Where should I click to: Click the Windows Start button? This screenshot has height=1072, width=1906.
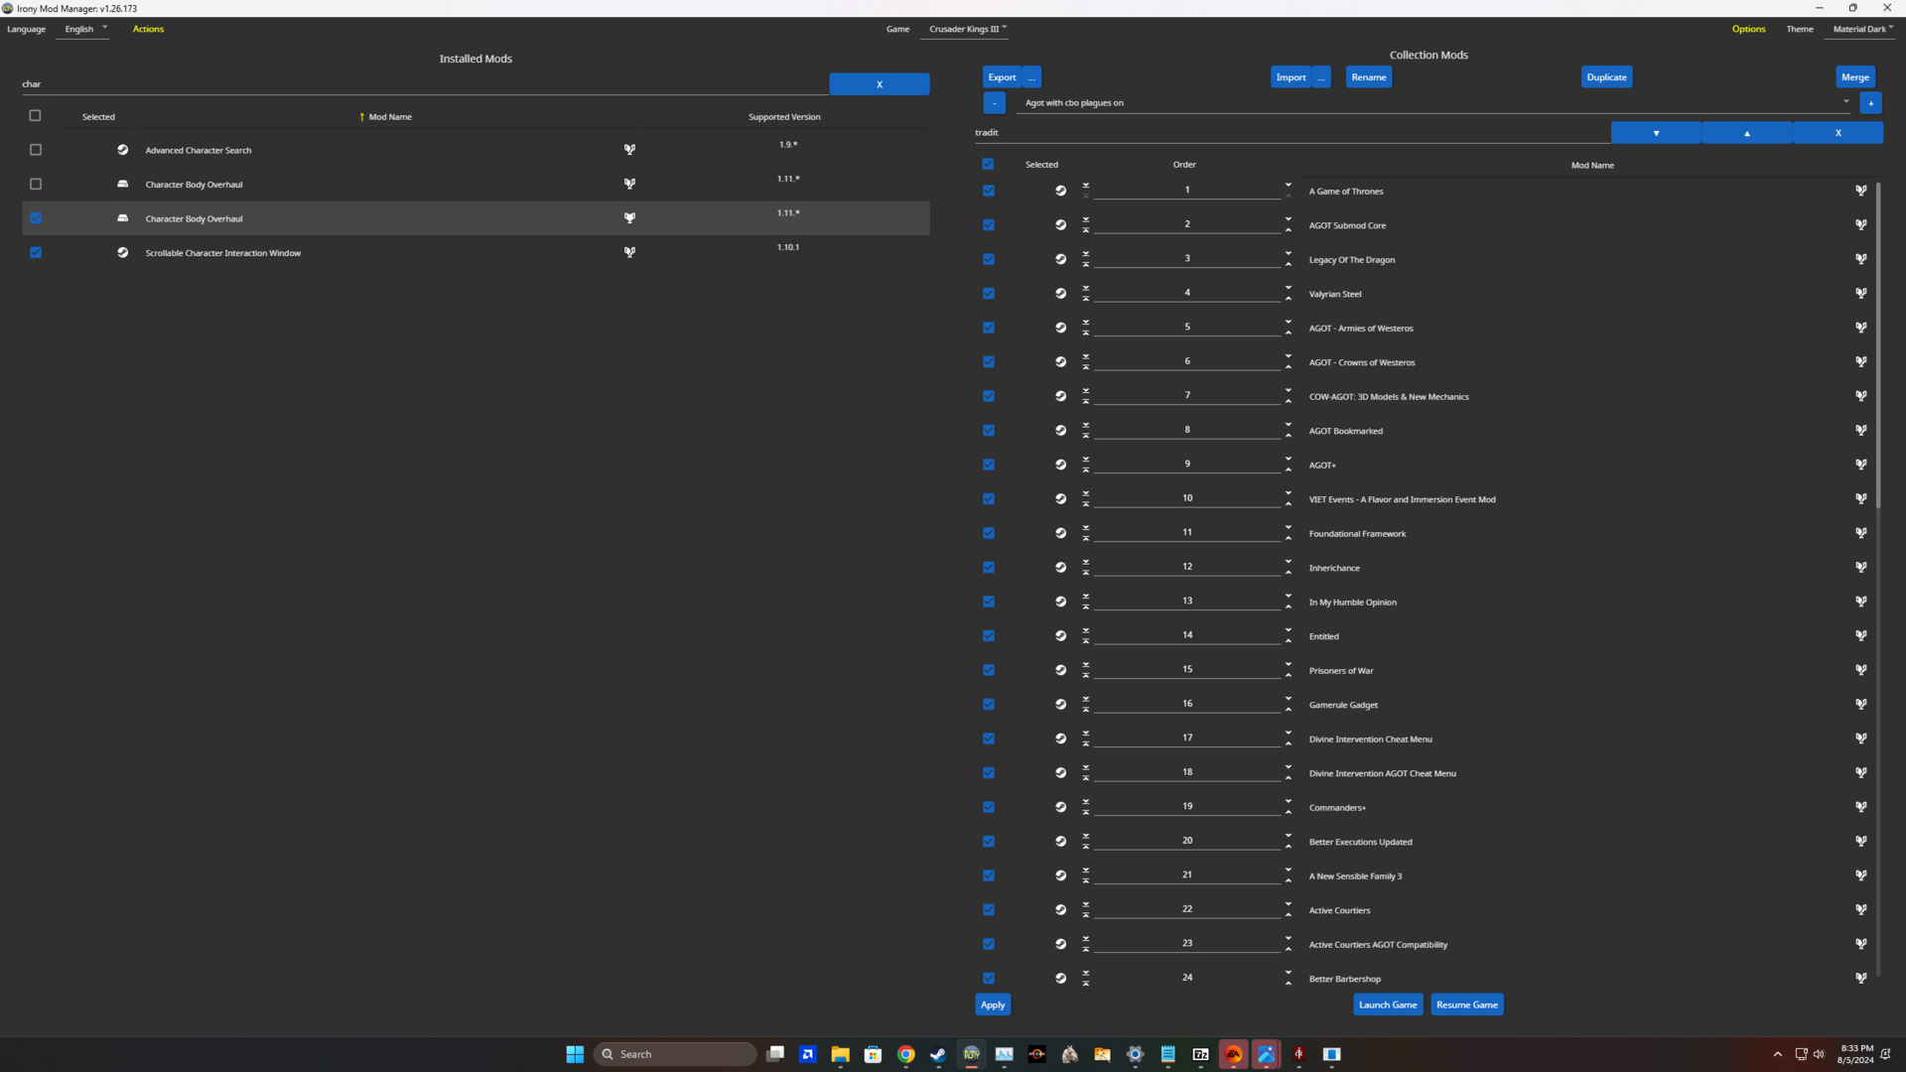(x=575, y=1054)
